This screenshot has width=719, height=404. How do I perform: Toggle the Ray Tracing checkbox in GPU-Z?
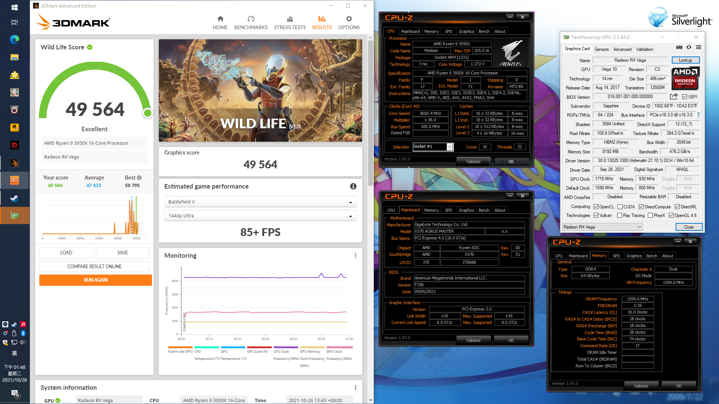pyautogui.click(x=619, y=215)
